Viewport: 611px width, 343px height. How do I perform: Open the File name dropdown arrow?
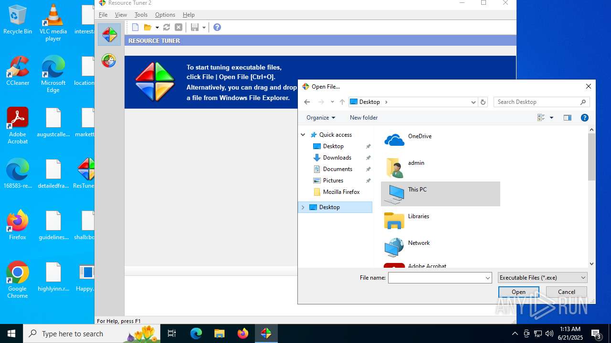(488, 278)
